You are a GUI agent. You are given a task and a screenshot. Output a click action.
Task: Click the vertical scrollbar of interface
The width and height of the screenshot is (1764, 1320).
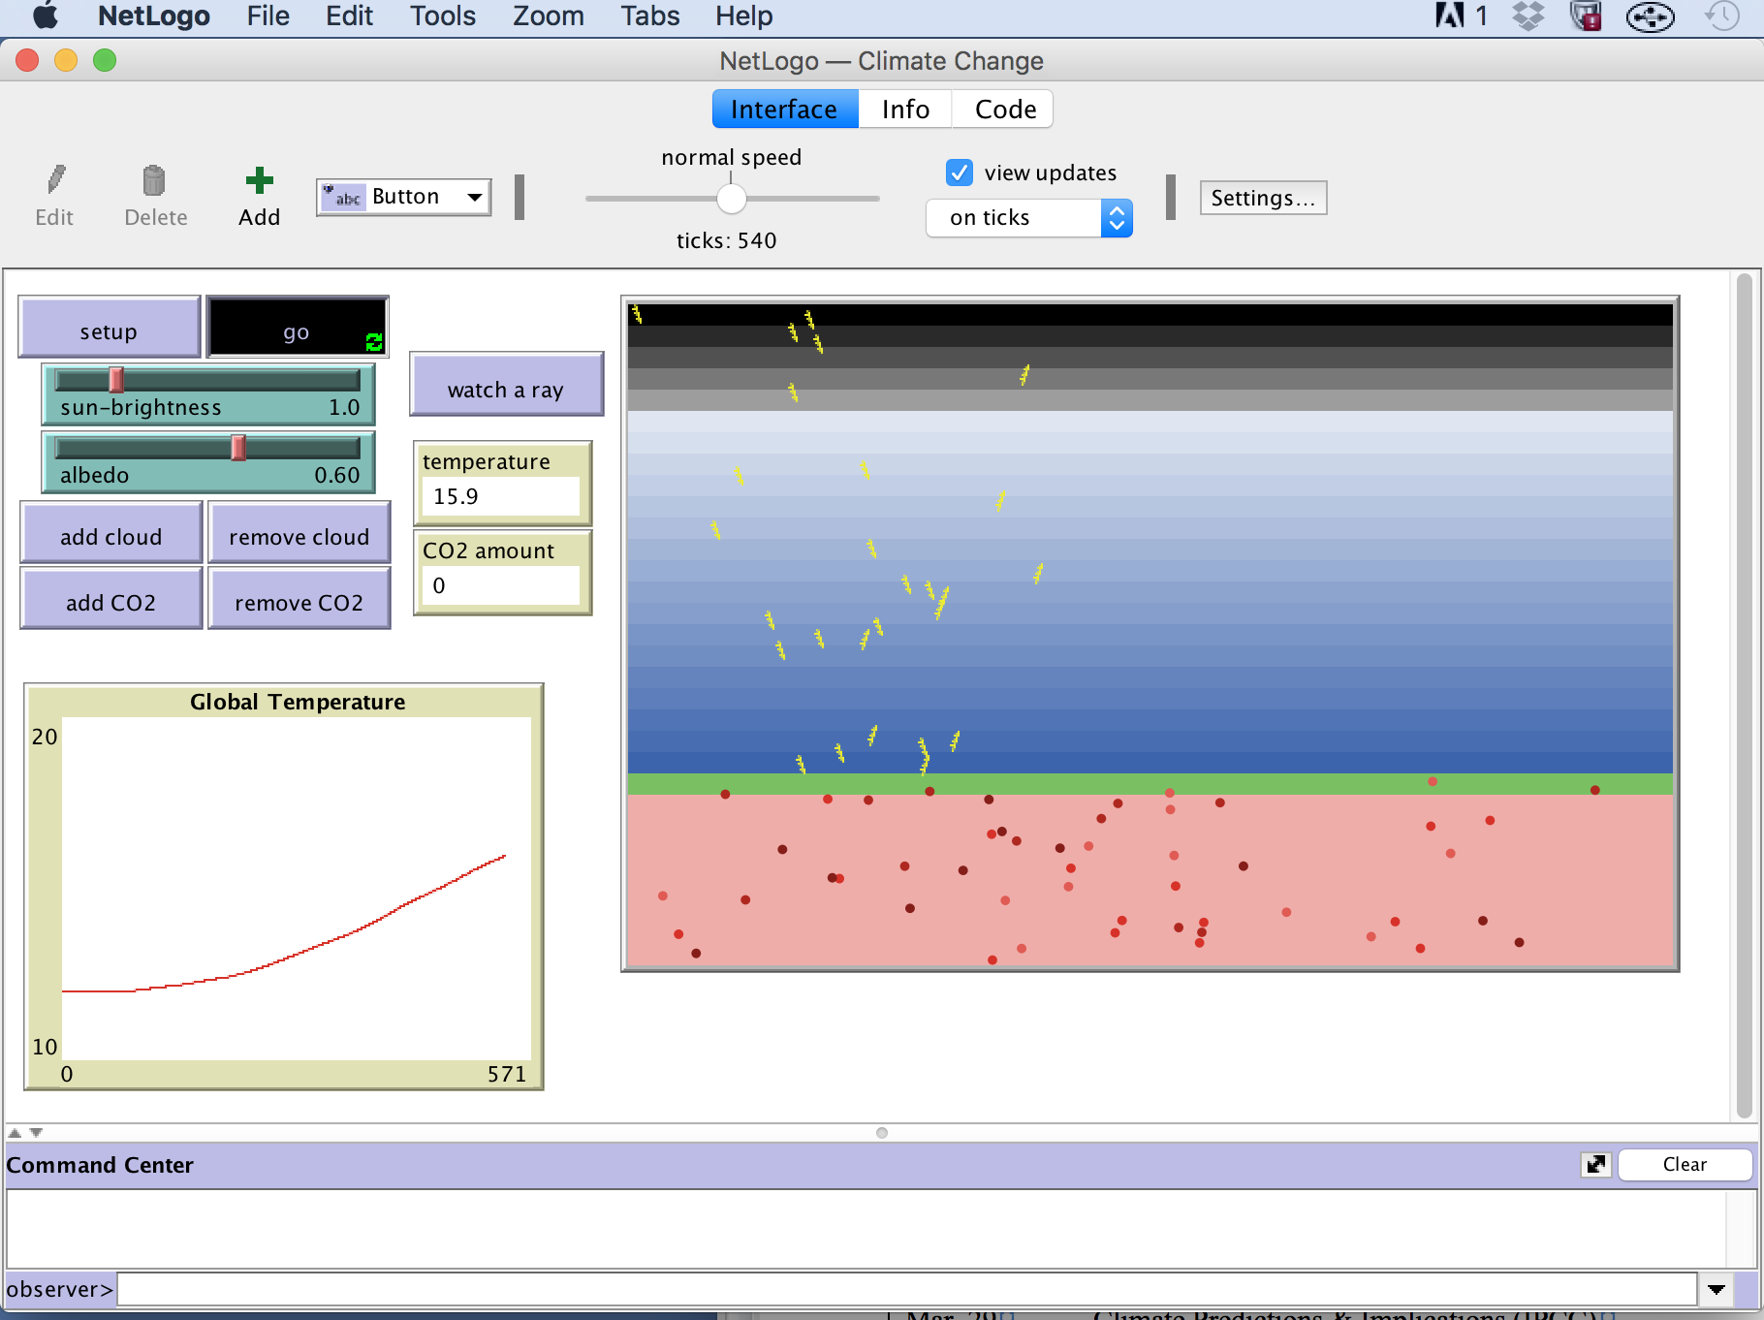(x=1744, y=695)
